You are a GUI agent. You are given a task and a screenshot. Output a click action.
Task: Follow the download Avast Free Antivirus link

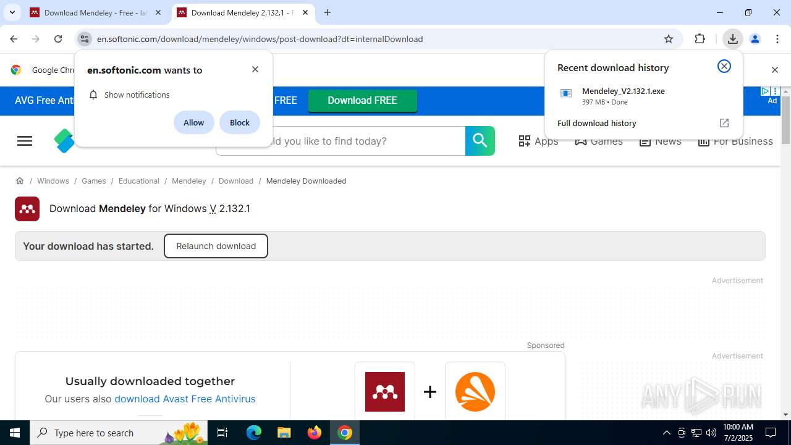click(185, 399)
